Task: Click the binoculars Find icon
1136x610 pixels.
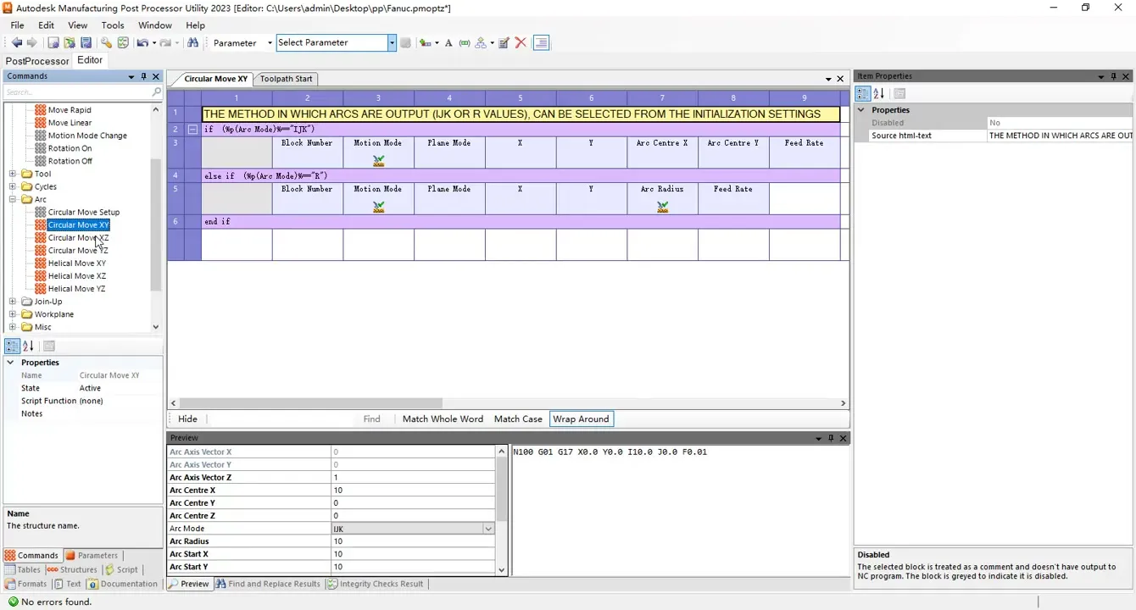Action: 193,43
